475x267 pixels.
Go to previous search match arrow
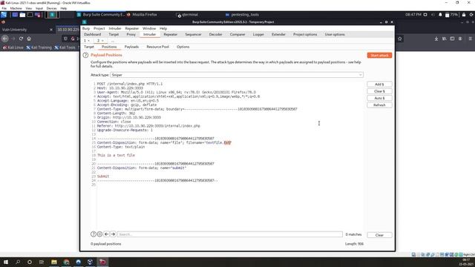pyautogui.click(x=106, y=234)
